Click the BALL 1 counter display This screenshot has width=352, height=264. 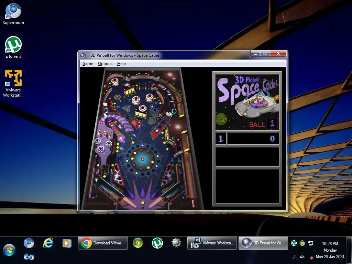264,124
